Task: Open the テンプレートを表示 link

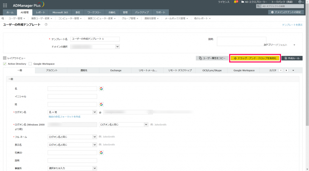Action: click(292, 25)
